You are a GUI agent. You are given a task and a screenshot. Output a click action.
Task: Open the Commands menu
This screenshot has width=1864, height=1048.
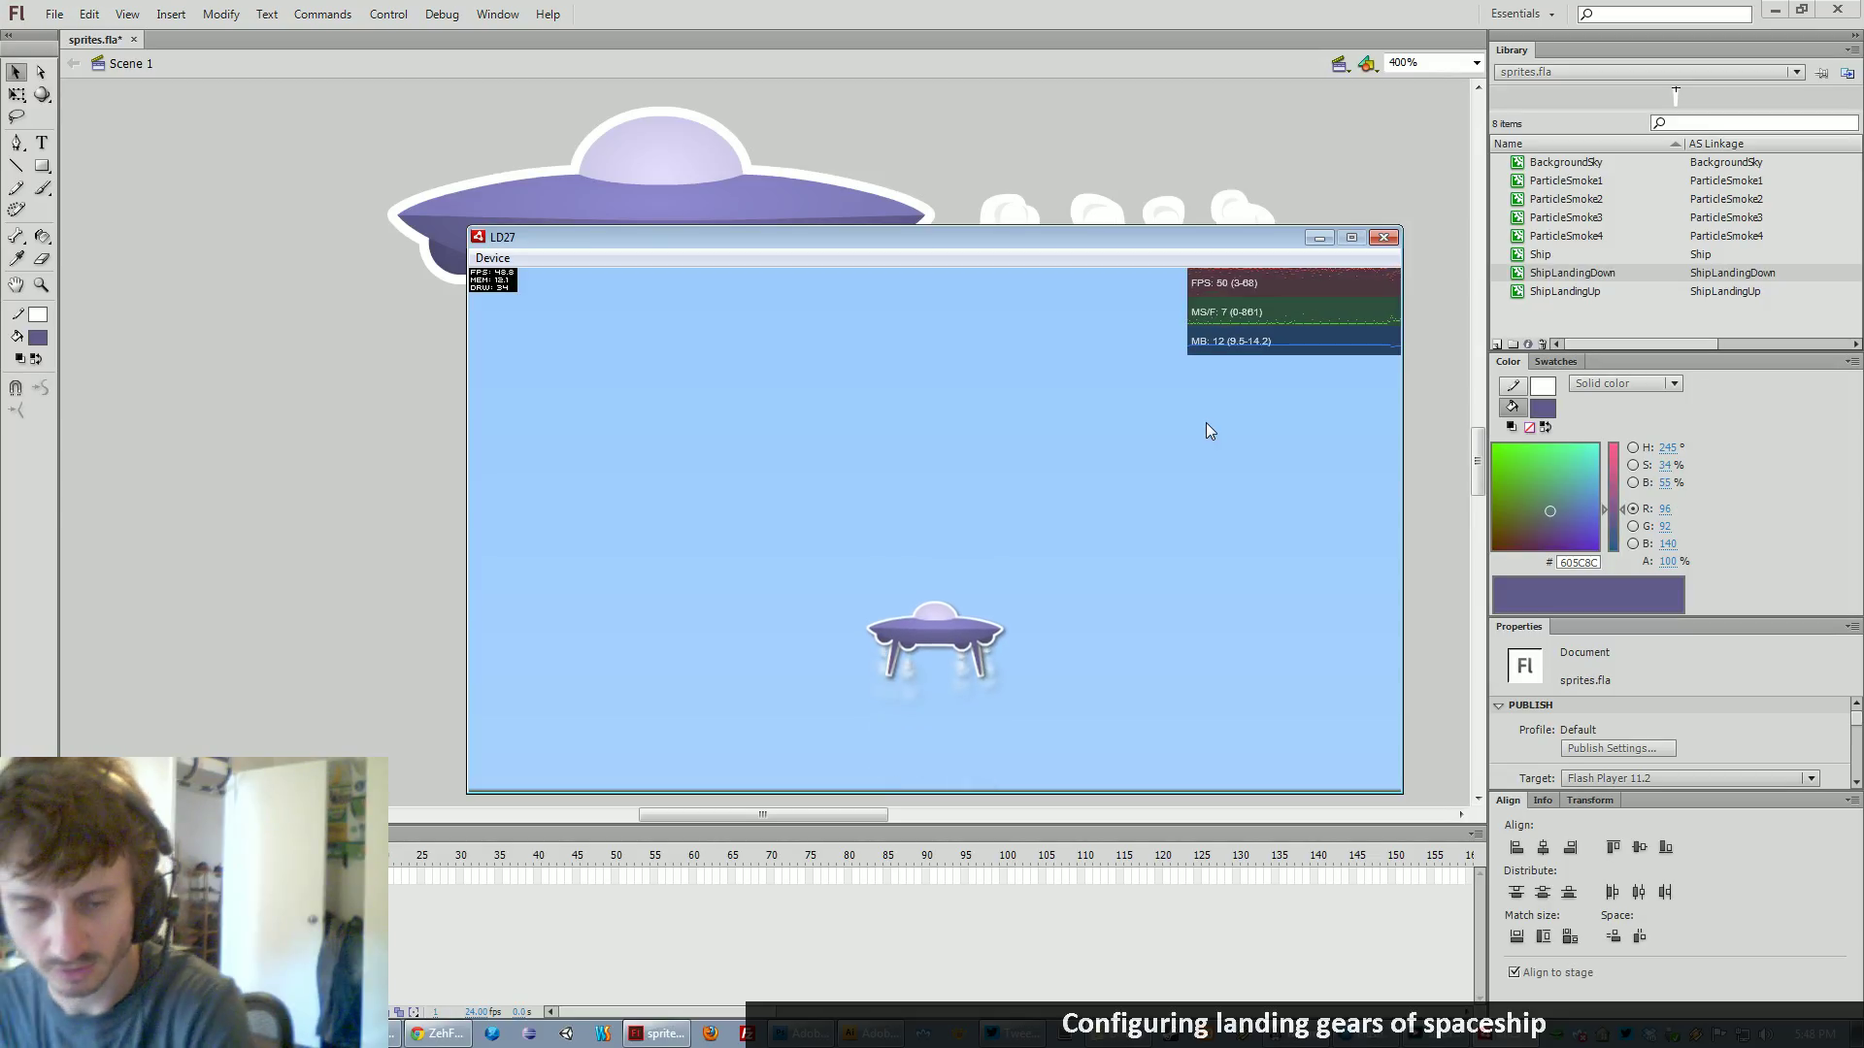(x=322, y=15)
